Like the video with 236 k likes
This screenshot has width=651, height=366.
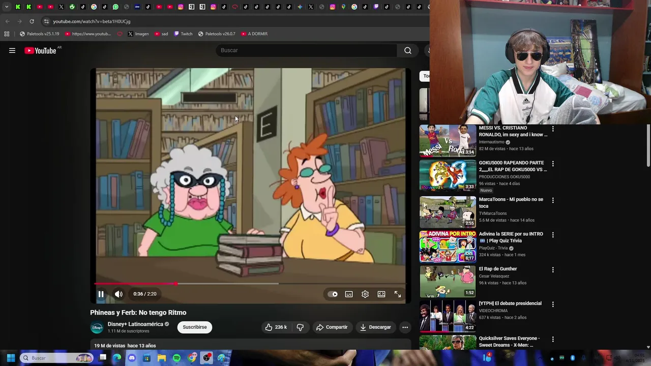[276, 327]
